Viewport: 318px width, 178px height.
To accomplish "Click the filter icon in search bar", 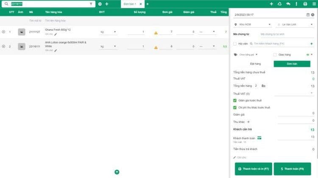I will [91, 4].
